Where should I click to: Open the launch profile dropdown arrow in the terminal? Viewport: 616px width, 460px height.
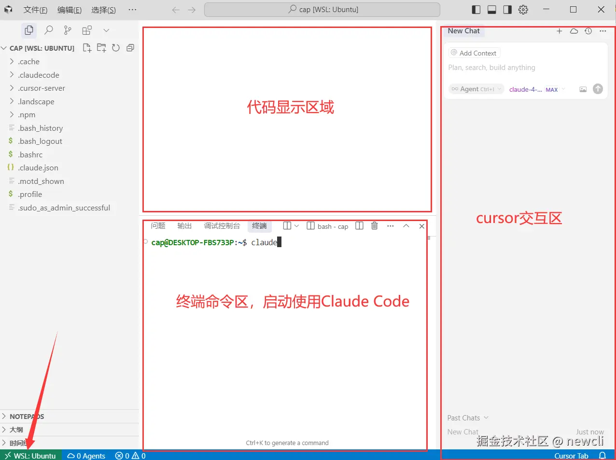click(296, 226)
